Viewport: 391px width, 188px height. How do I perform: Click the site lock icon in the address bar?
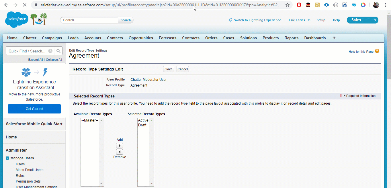point(36,5)
